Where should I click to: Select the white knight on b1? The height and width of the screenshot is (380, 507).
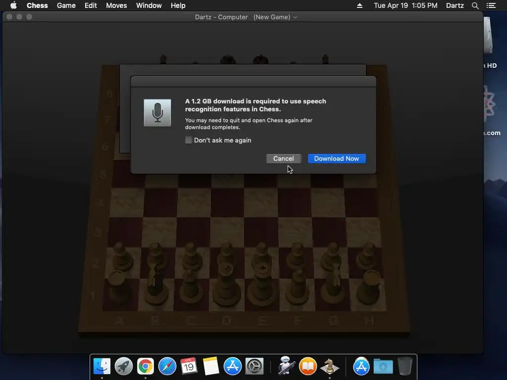pos(155,285)
